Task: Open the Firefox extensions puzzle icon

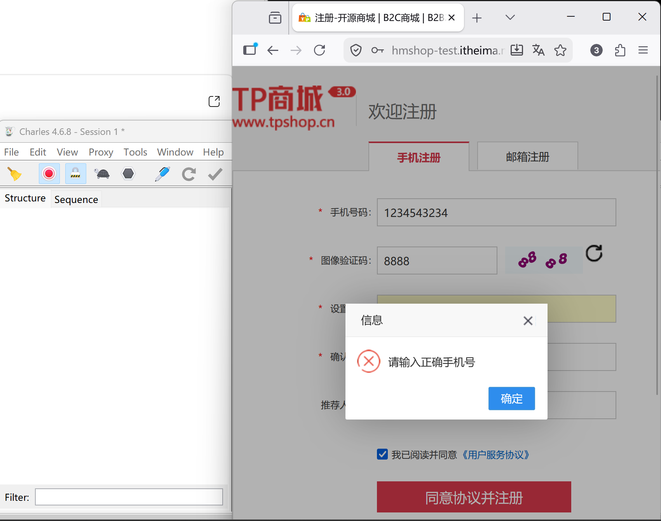Action: 620,50
